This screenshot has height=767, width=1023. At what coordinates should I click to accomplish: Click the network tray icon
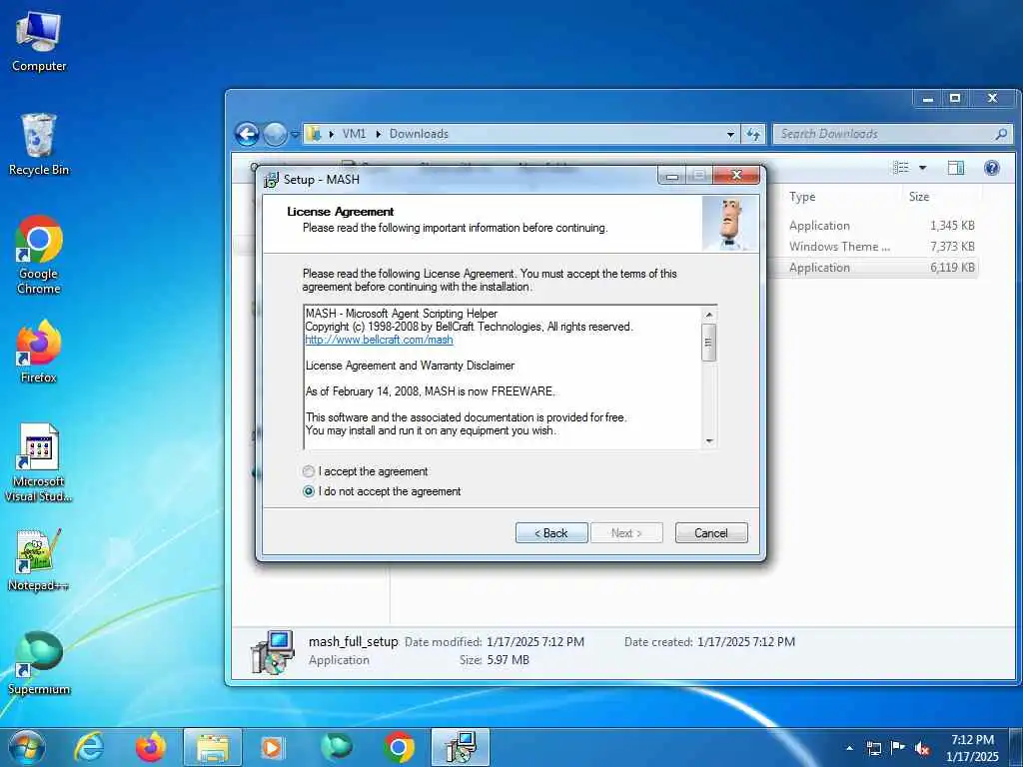tap(873, 748)
